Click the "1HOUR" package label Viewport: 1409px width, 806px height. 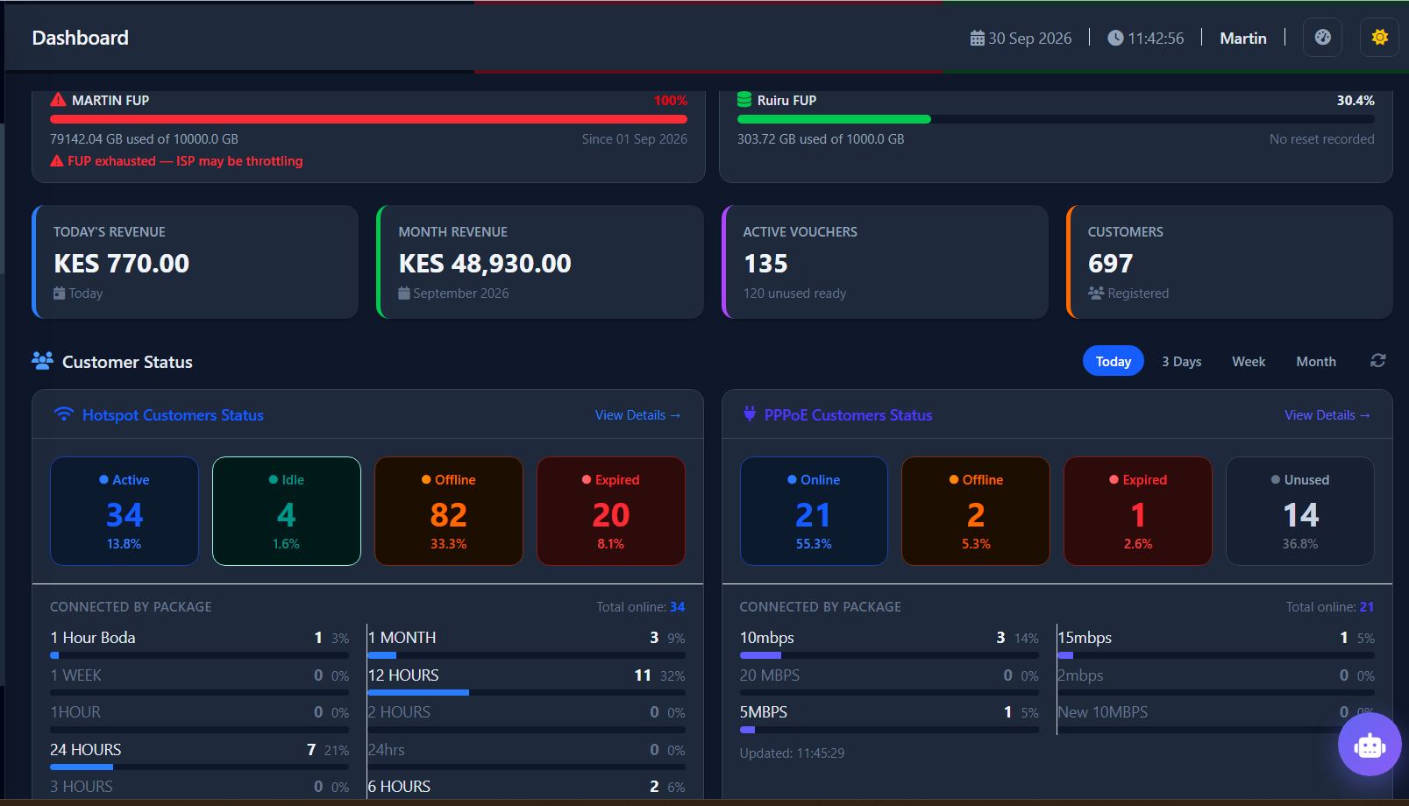[75, 712]
